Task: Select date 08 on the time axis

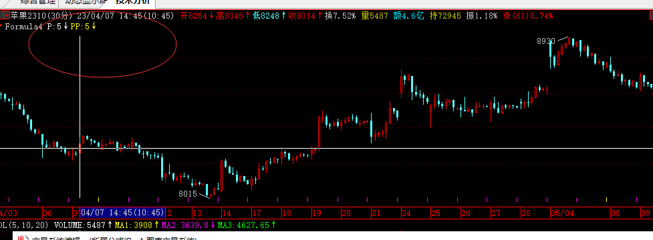Action: (x=616, y=213)
